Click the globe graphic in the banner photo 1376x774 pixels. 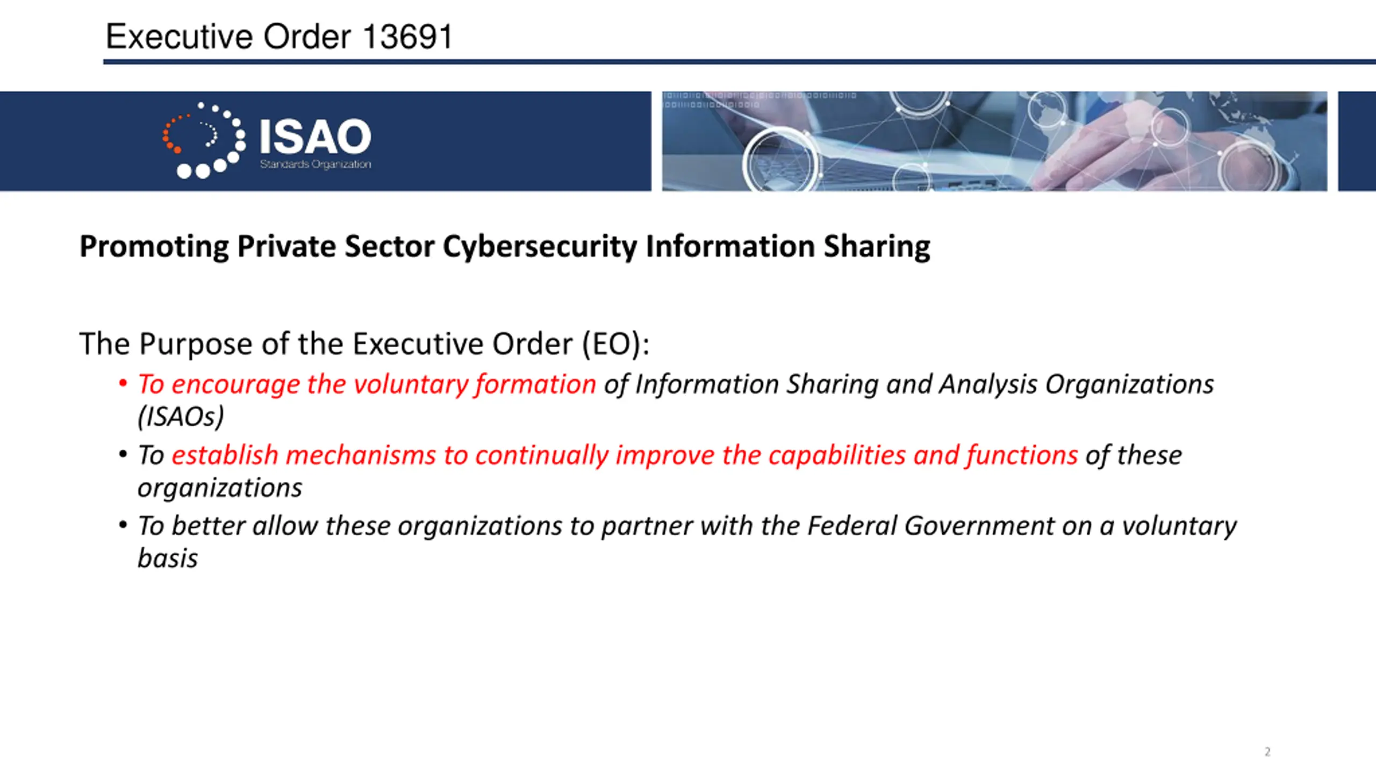coord(1047,110)
